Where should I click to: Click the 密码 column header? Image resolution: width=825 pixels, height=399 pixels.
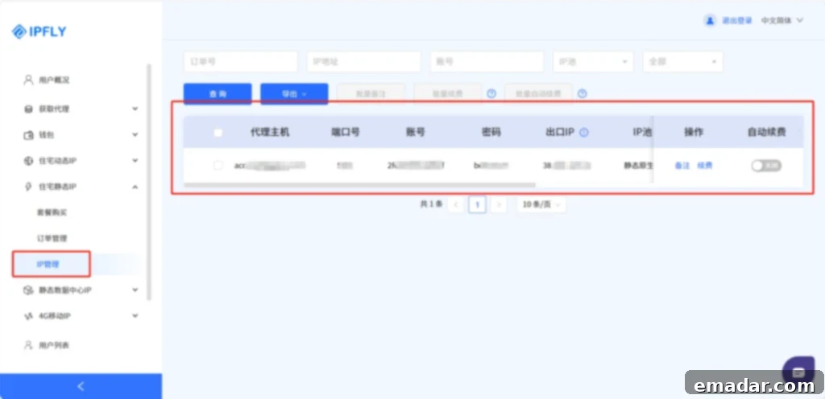point(491,132)
